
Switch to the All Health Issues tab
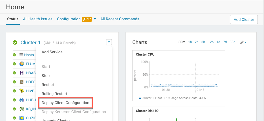[38, 19]
